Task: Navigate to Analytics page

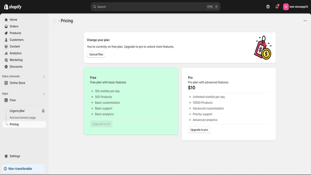Action: click(x=16, y=53)
